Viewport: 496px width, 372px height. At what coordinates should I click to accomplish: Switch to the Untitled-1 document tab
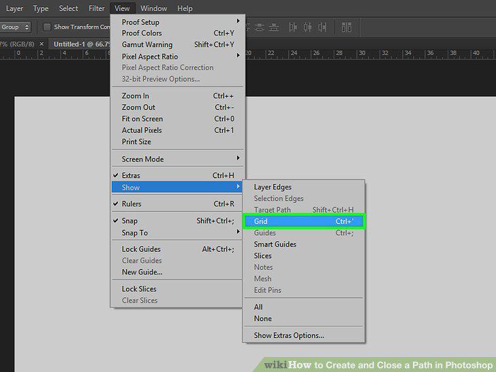82,44
